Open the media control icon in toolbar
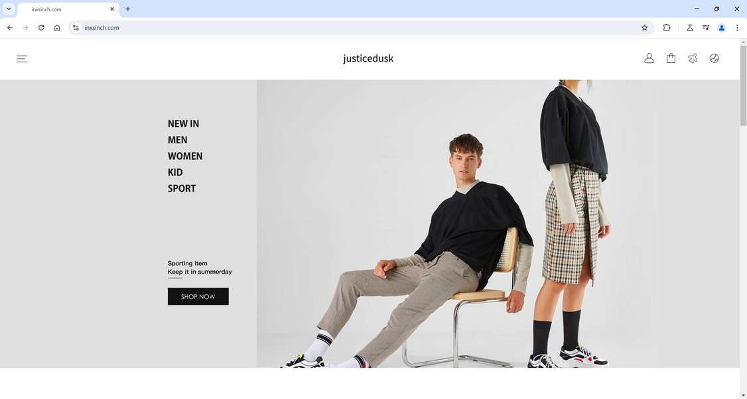Image resolution: width=747 pixels, height=399 pixels. [706, 28]
